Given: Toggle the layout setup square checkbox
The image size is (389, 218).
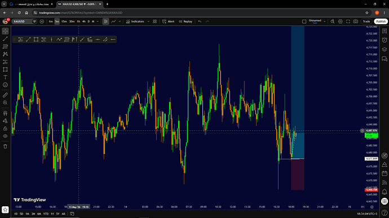Looking at the screenshot, I should tap(304, 21).
